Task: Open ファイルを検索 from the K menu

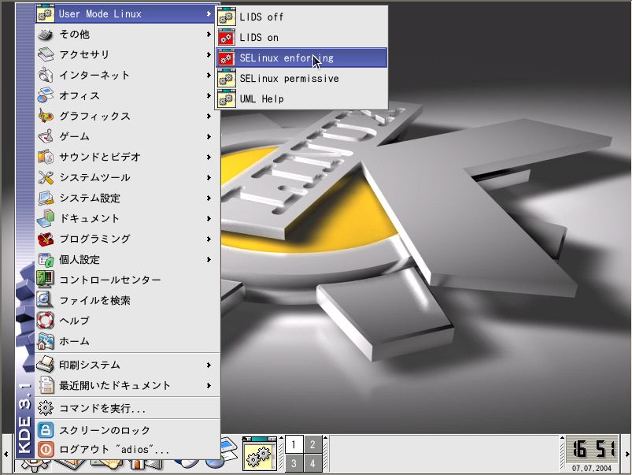Action: (127, 300)
